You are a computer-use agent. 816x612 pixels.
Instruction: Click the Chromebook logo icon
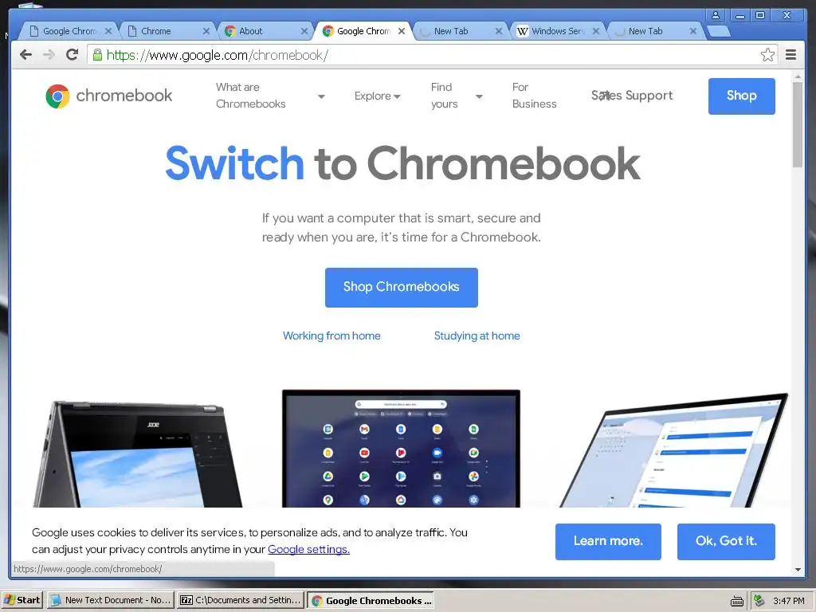pos(57,96)
